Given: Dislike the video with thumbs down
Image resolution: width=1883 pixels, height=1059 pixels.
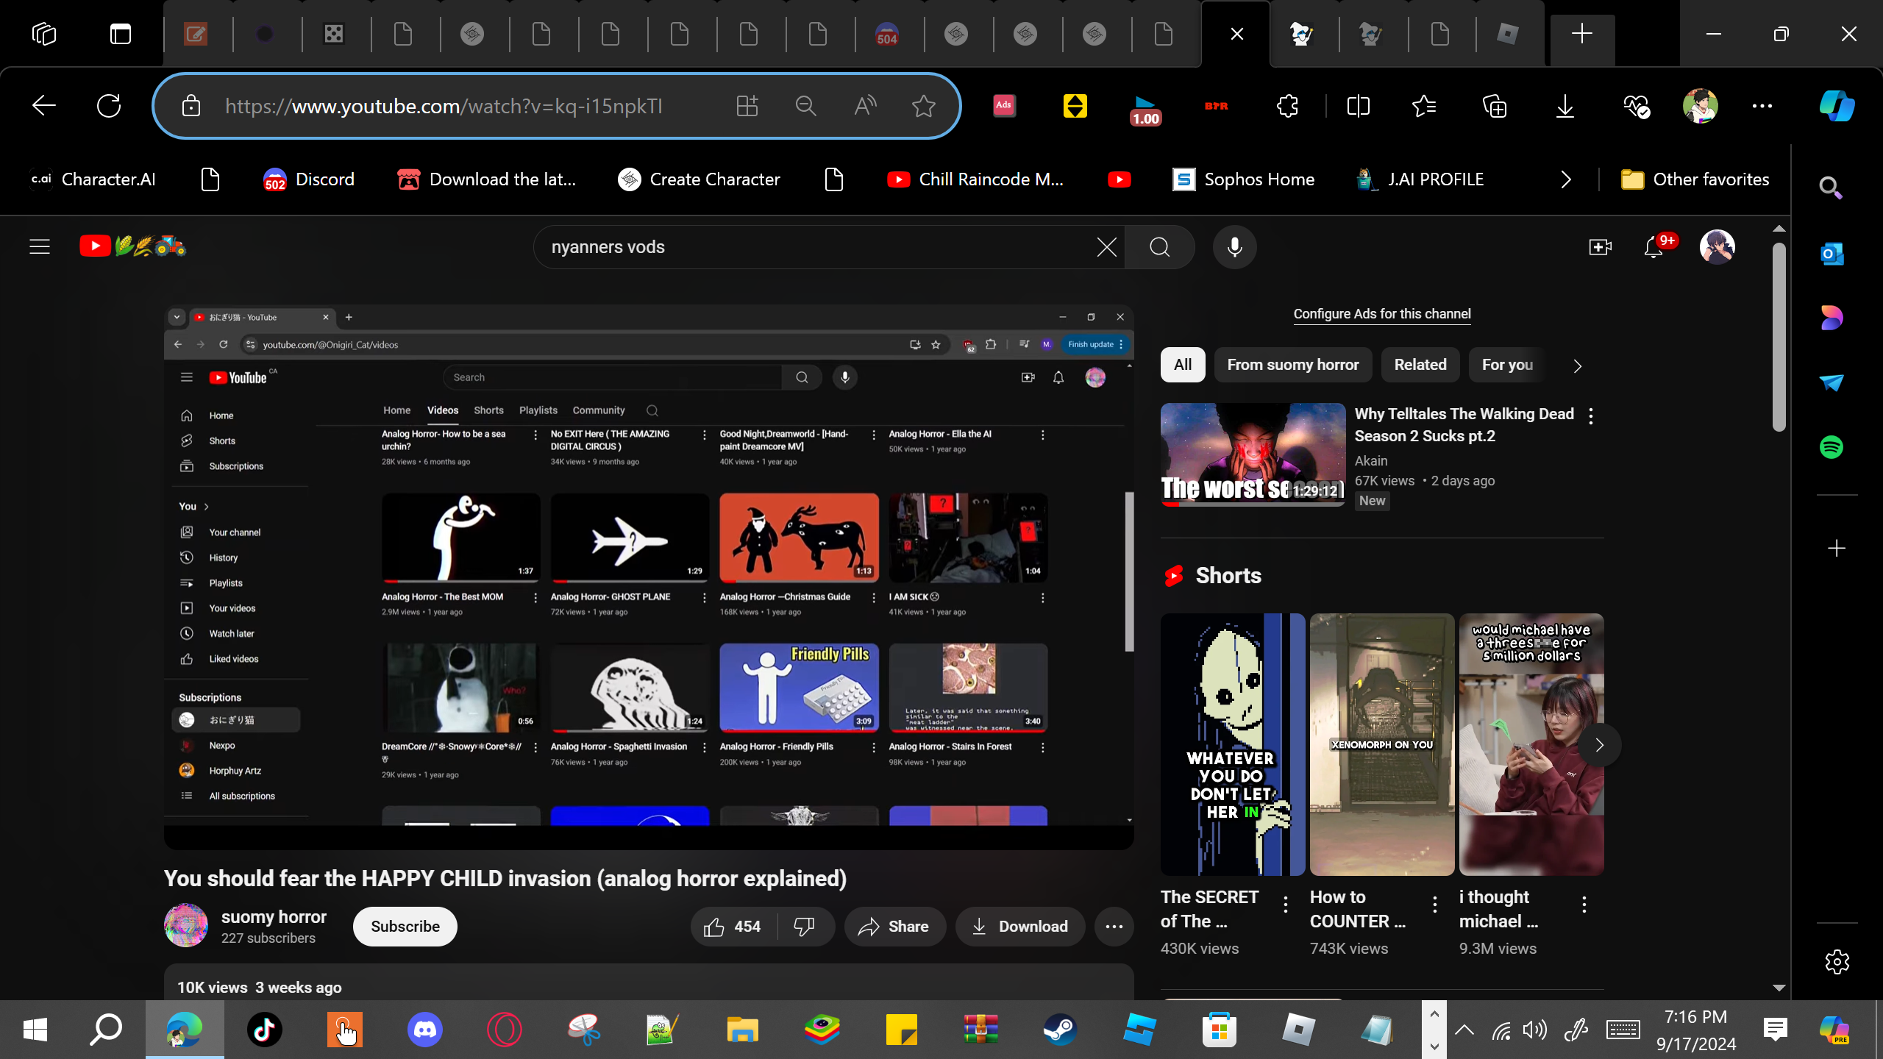Looking at the screenshot, I should 804,927.
